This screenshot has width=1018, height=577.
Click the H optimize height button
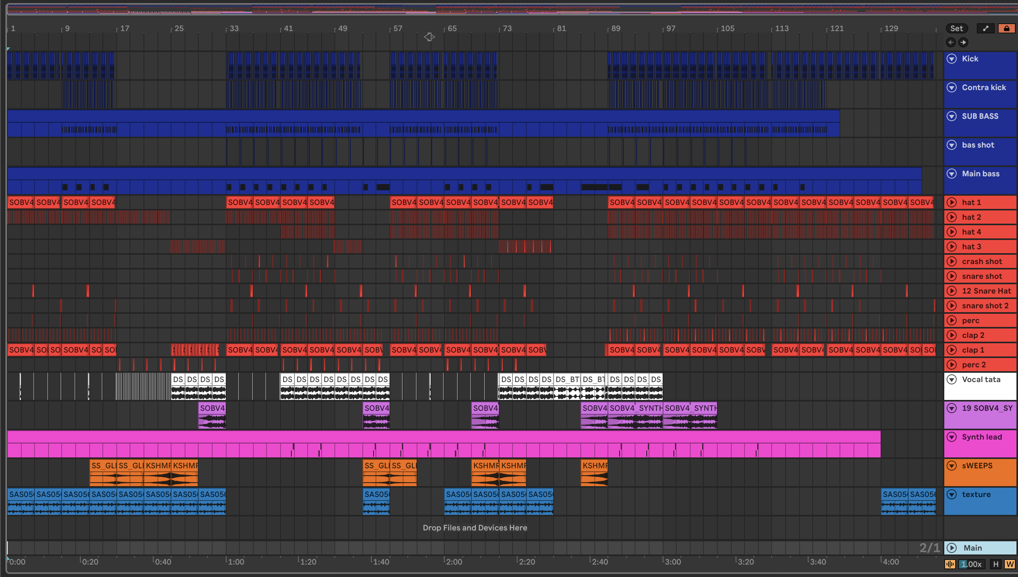coord(995,564)
